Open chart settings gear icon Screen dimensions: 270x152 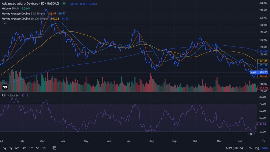point(264,141)
